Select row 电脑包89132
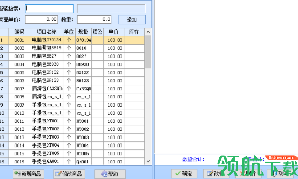 pos(72,72)
